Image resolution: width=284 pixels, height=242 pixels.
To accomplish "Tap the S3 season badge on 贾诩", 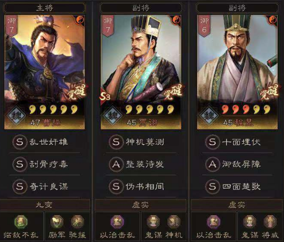I will point(105,97).
